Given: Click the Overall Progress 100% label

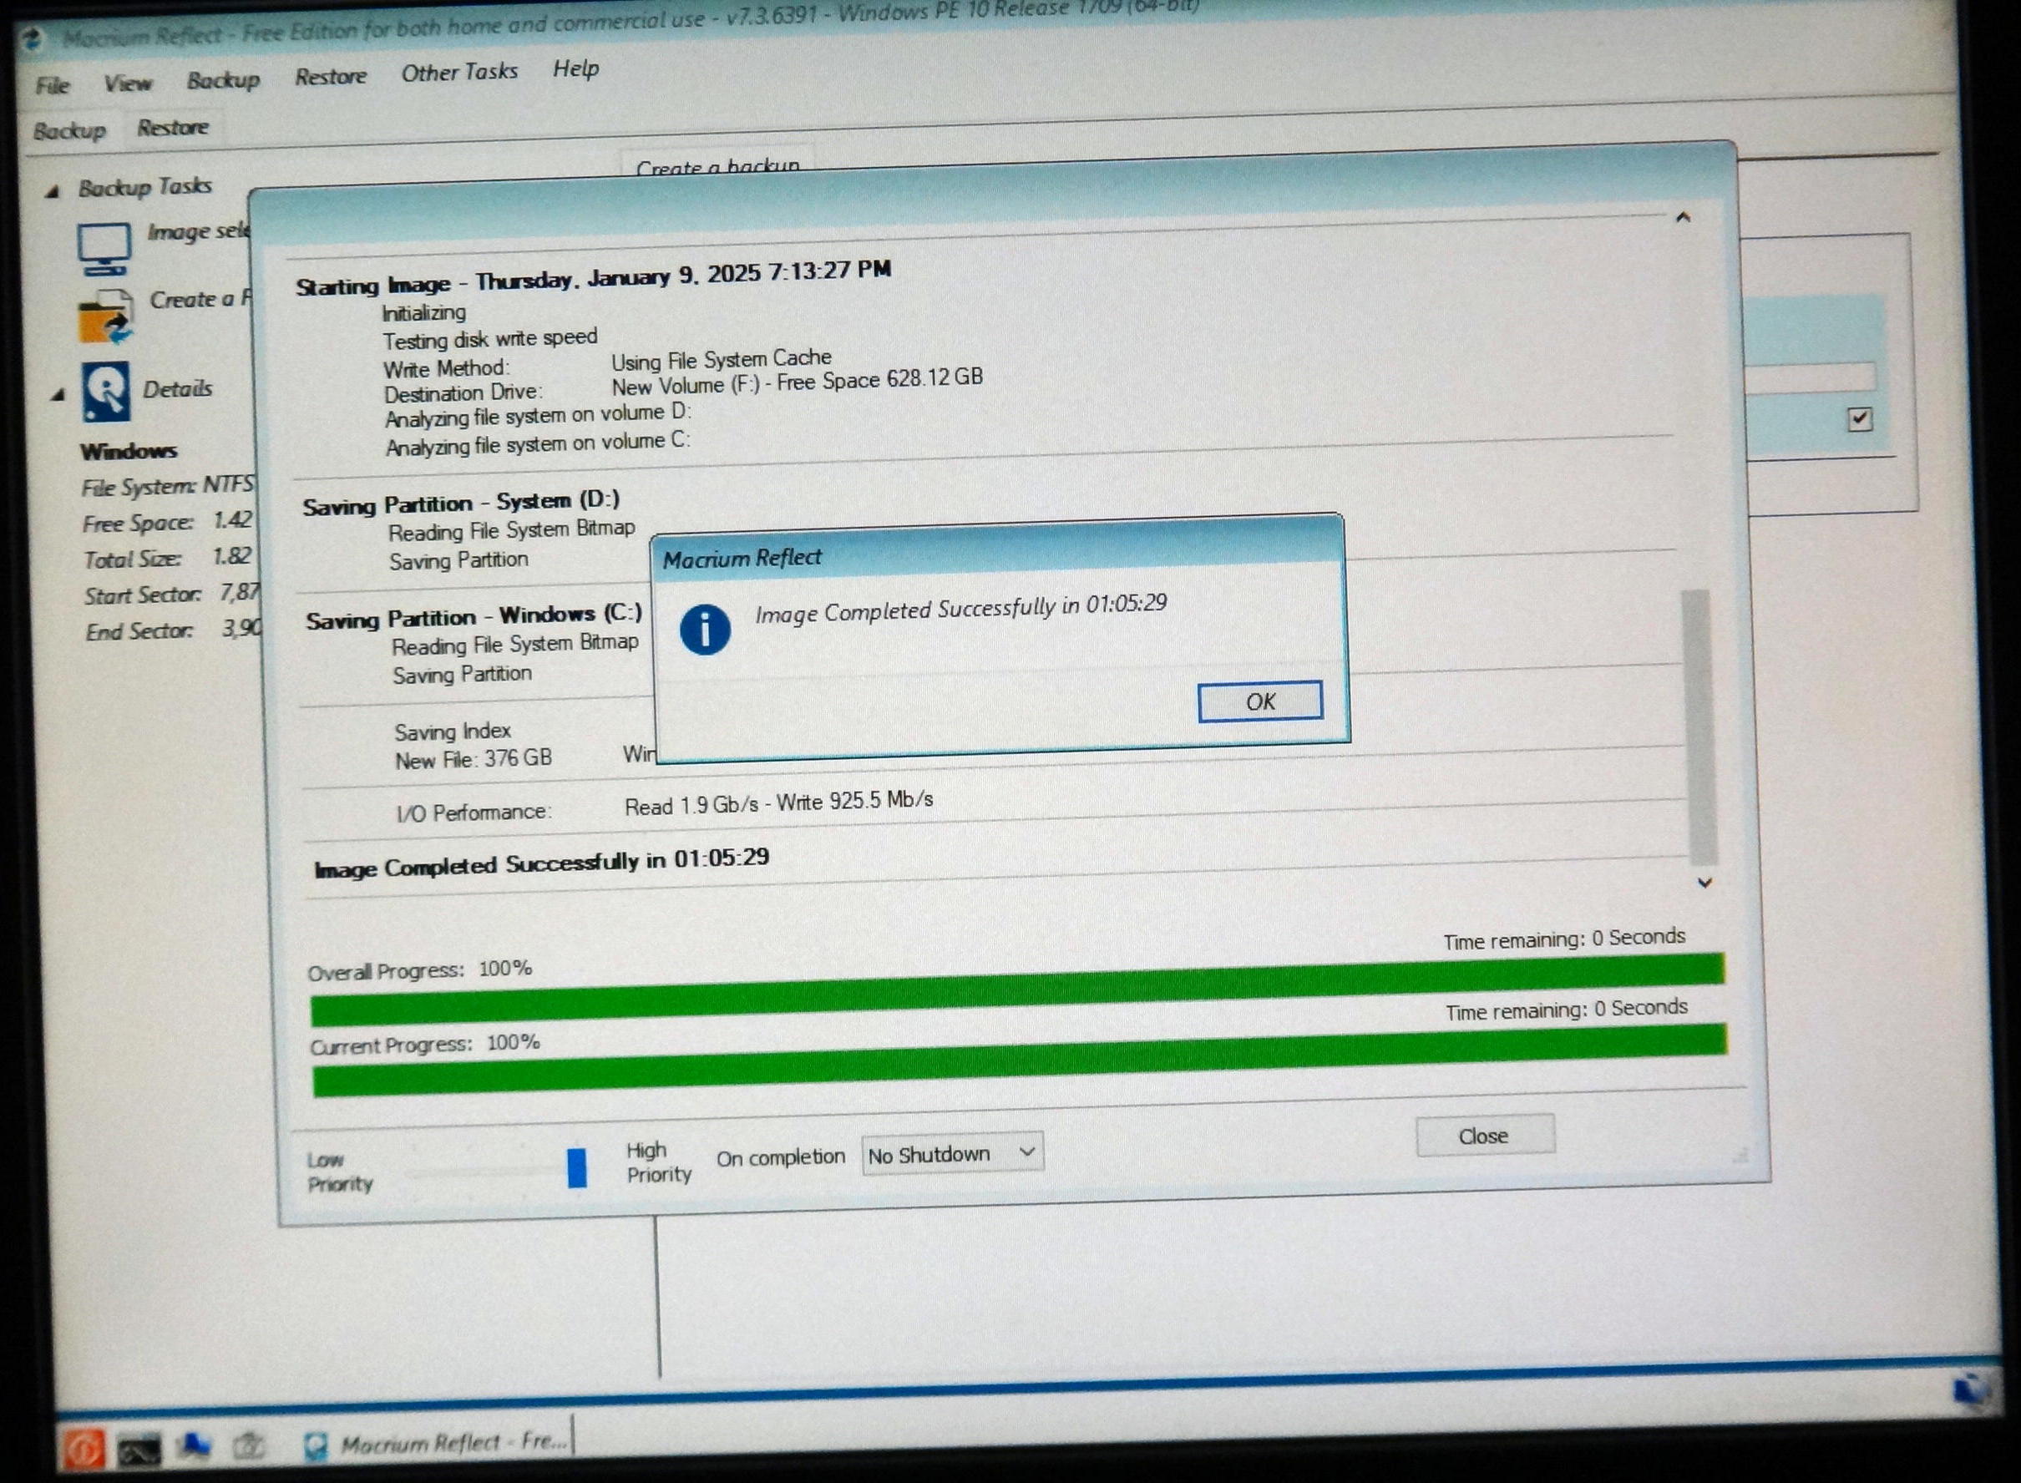Looking at the screenshot, I should tap(419, 970).
